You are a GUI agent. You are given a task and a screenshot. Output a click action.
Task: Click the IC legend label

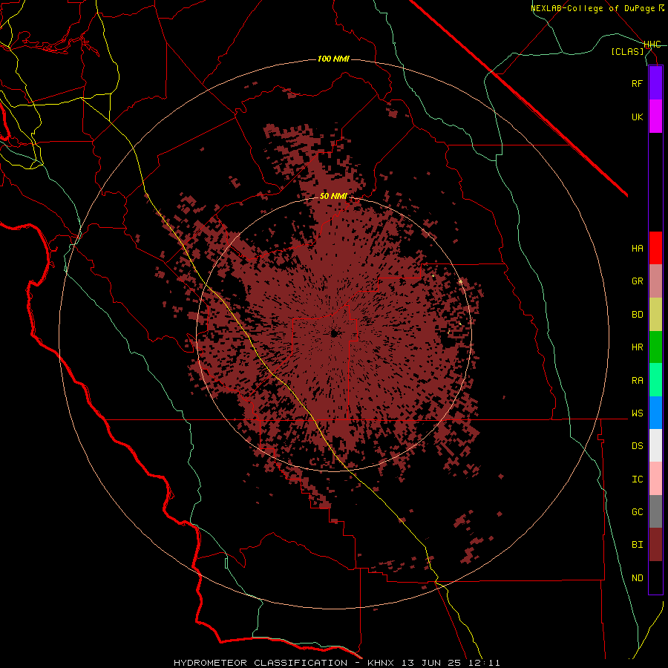coord(638,479)
